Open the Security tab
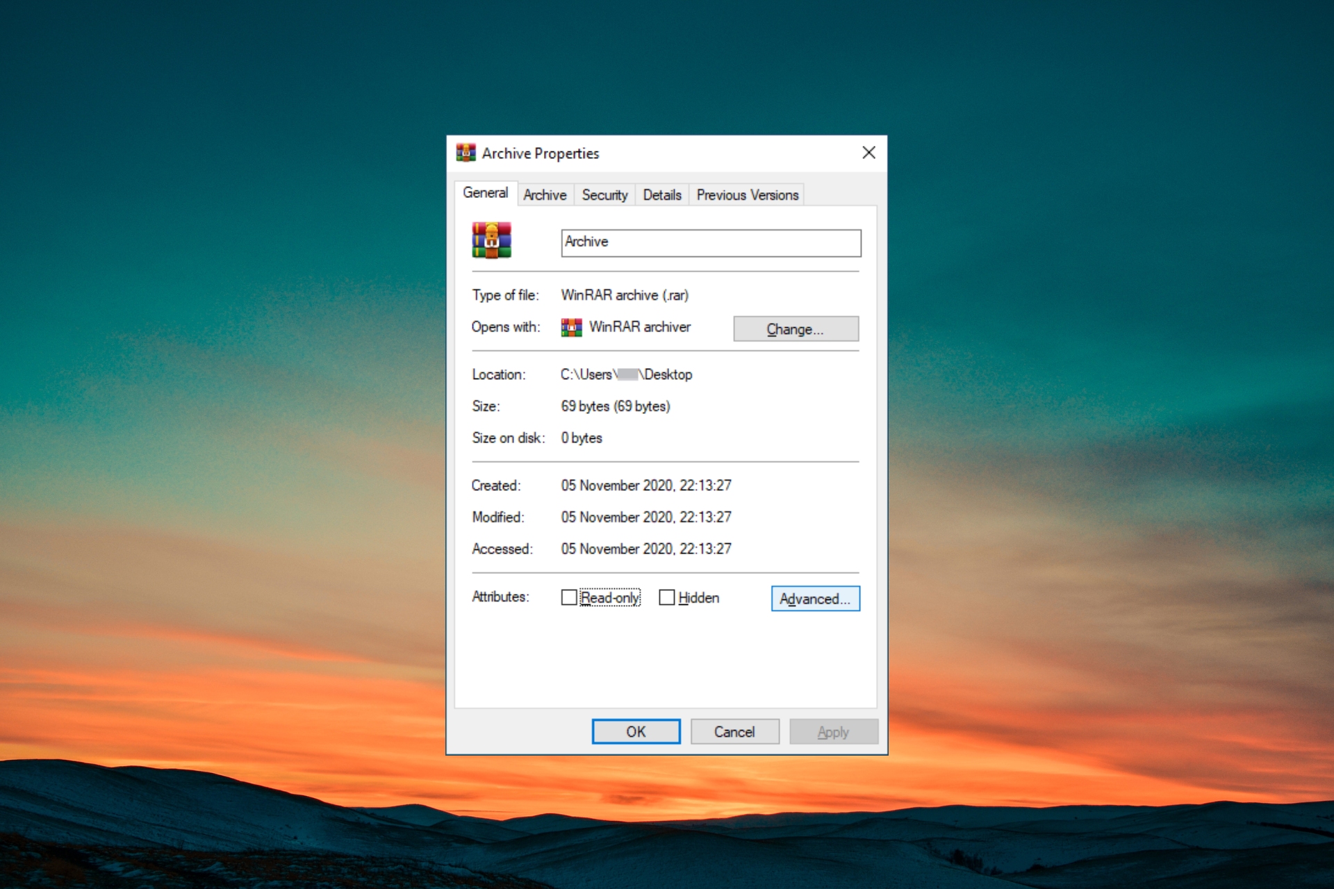This screenshot has height=889, width=1334. (604, 195)
